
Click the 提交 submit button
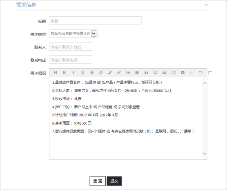[x=114, y=181]
